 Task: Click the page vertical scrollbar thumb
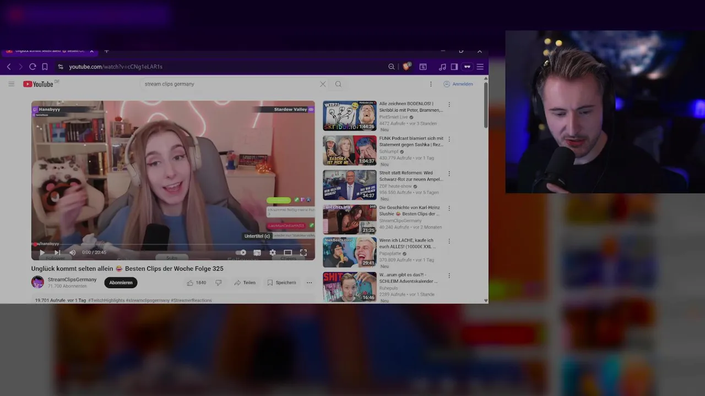486,105
